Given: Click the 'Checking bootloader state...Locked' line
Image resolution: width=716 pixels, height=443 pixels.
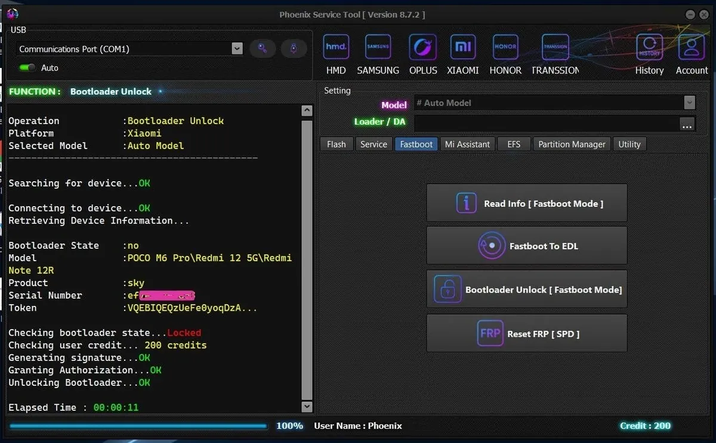Looking at the screenshot, I should click(x=104, y=333).
